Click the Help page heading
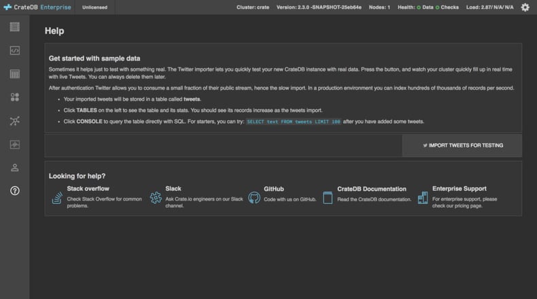The image size is (537, 299). coord(54,31)
